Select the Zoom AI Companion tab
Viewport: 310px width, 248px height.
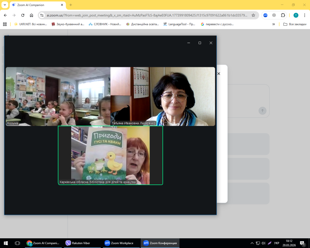click(x=36, y=5)
